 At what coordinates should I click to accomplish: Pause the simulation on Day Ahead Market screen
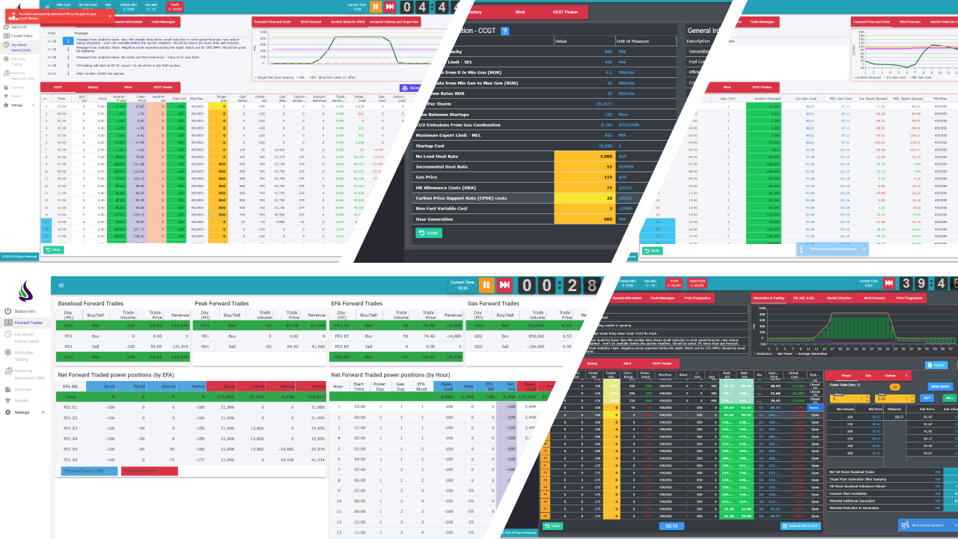point(375,7)
